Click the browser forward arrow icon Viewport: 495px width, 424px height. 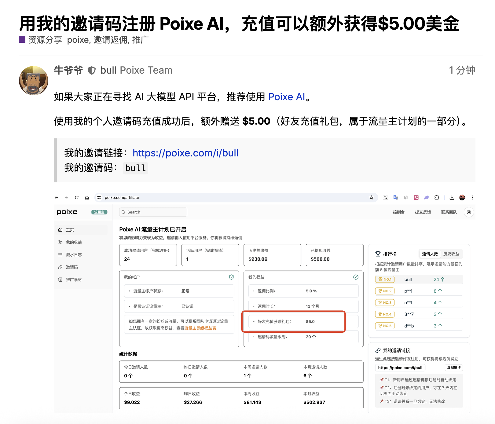coord(67,198)
